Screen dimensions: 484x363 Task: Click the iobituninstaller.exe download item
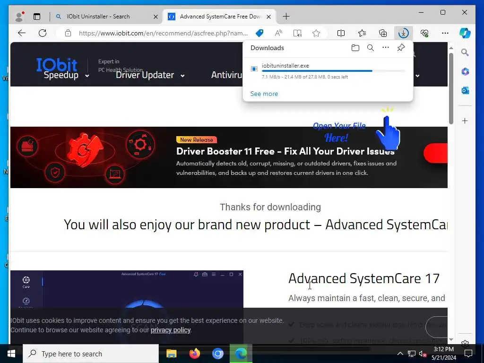(328, 71)
